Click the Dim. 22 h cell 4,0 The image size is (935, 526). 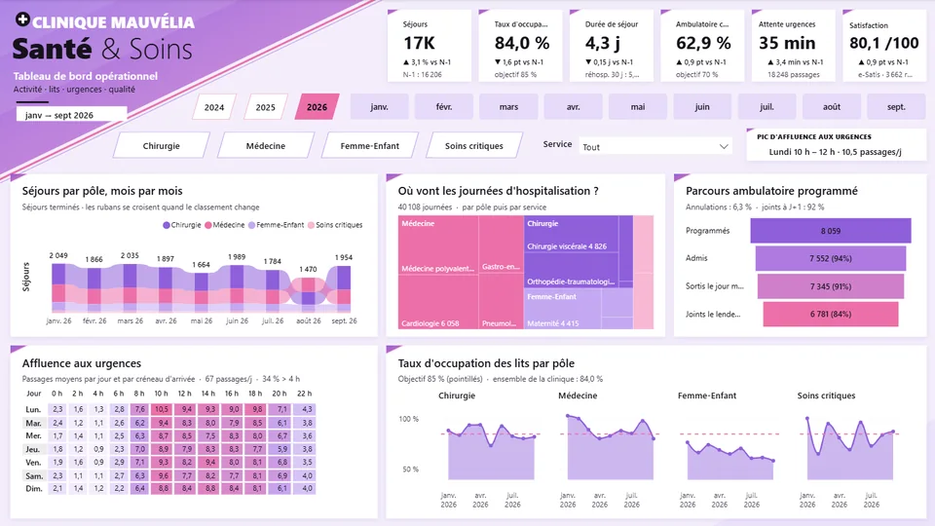307,488
